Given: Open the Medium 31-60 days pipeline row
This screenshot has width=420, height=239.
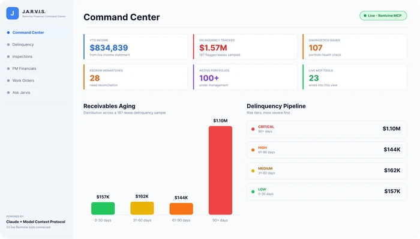Looking at the screenshot, I should click(x=326, y=171).
